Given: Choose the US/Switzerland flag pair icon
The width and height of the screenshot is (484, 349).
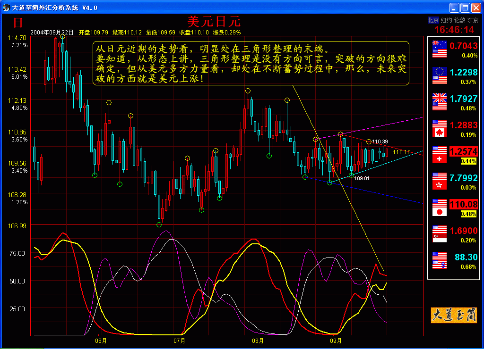Looking at the screenshot, I should click(x=440, y=155).
